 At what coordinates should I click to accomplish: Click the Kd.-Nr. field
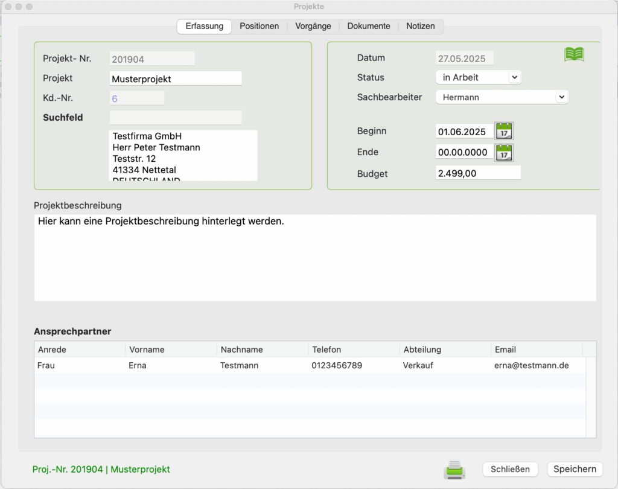click(x=137, y=98)
